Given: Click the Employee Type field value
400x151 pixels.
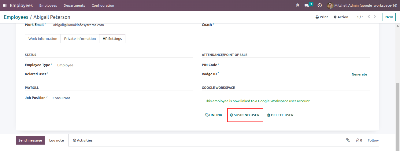Looking at the screenshot, I should pyautogui.click(x=65, y=65).
